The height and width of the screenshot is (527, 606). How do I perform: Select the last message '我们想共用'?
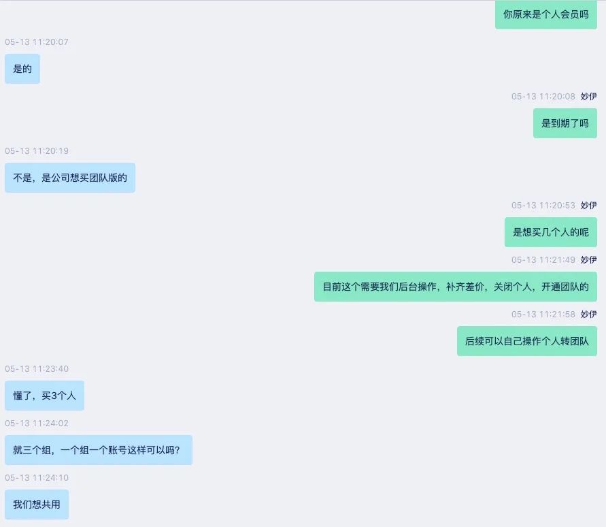point(37,505)
